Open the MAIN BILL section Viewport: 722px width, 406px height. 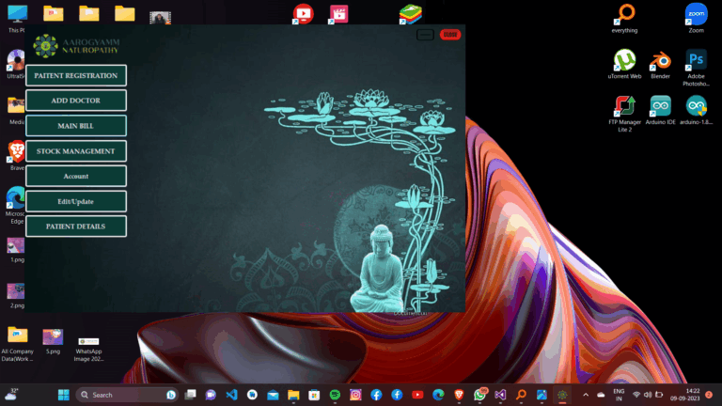pos(76,126)
